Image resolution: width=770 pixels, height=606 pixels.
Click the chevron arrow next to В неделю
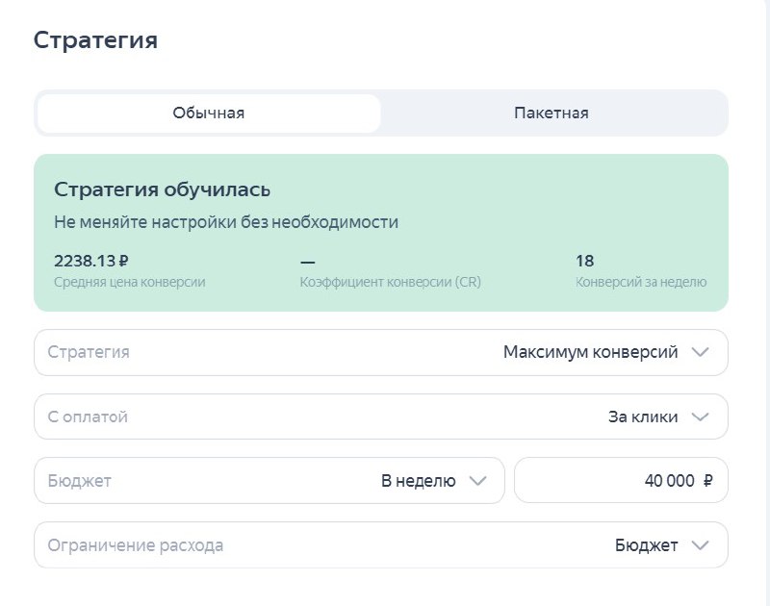pos(477,481)
